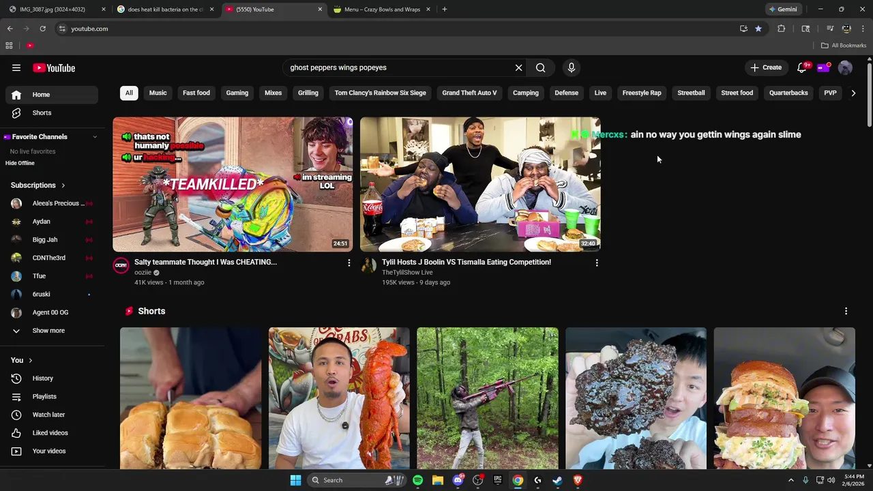Select the Tom Clancy's Rainbow Six Siege chip
The height and width of the screenshot is (491, 873).
pos(381,93)
